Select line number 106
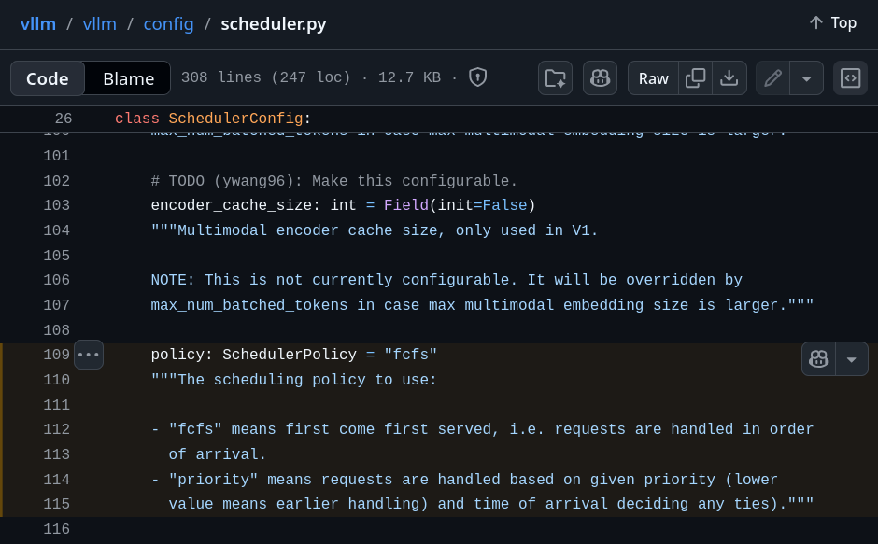 coord(57,280)
